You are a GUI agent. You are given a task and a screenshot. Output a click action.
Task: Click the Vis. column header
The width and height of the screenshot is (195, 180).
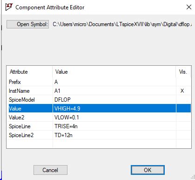(x=183, y=72)
